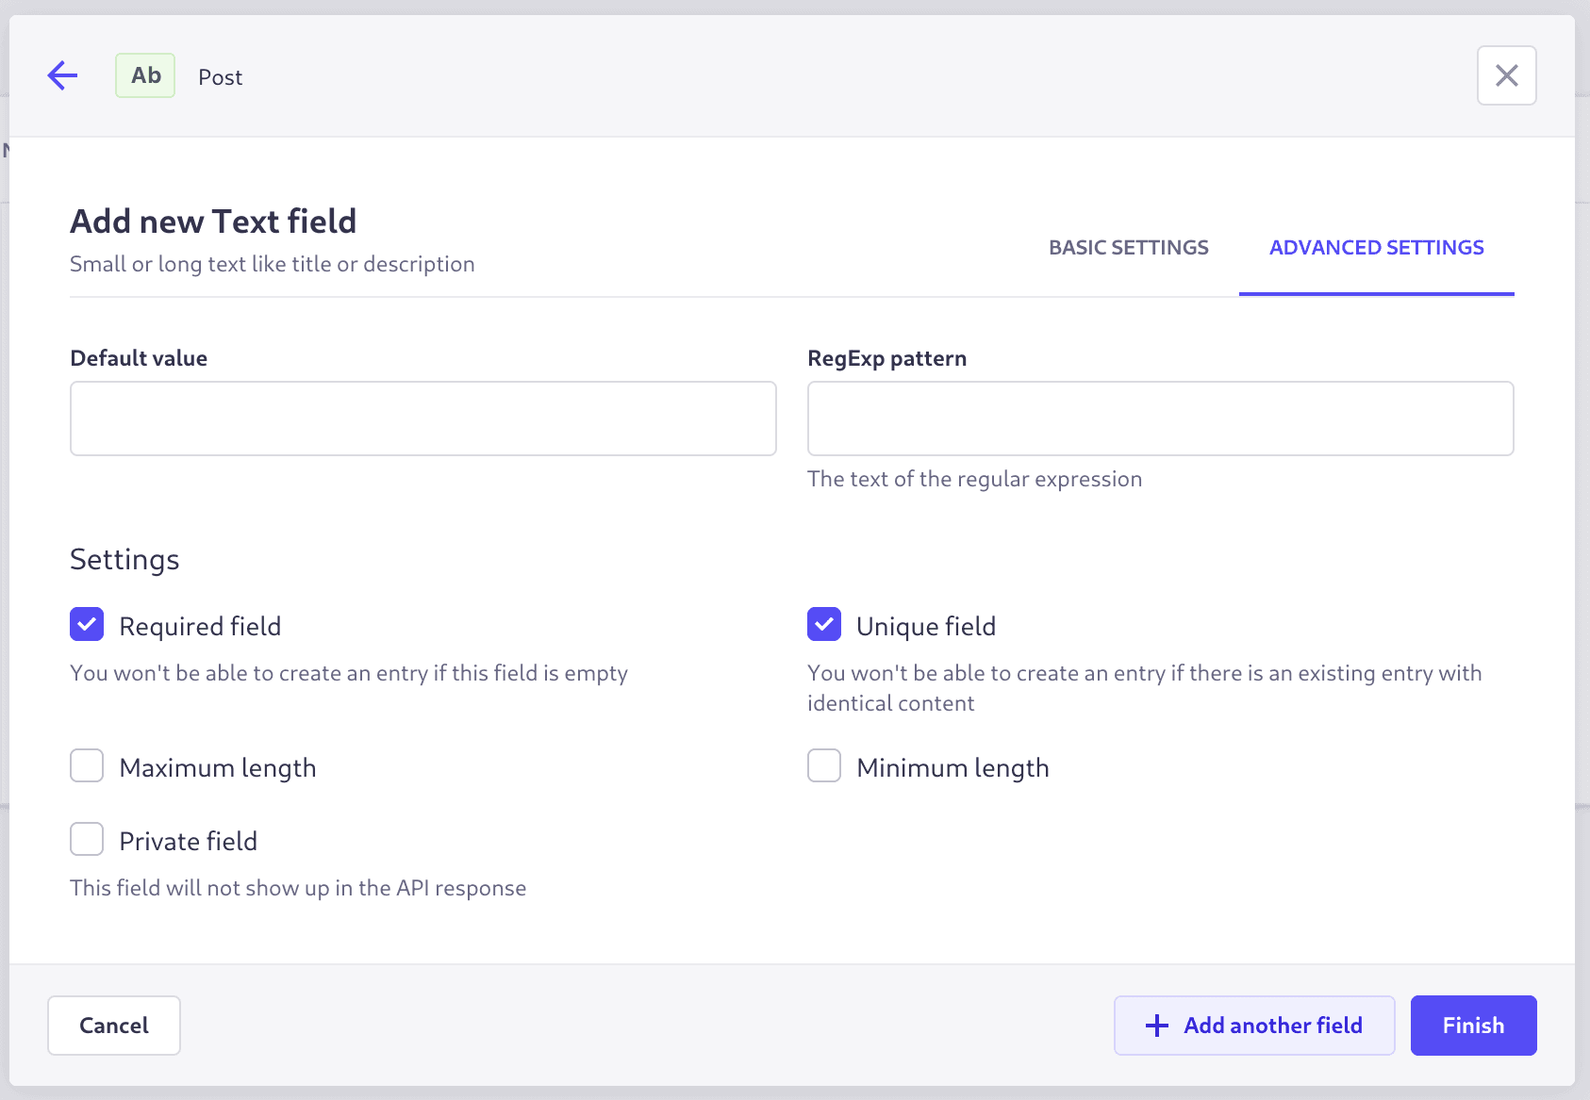Close the Add new Text field dialog
The image size is (1590, 1100).
click(x=1507, y=75)
